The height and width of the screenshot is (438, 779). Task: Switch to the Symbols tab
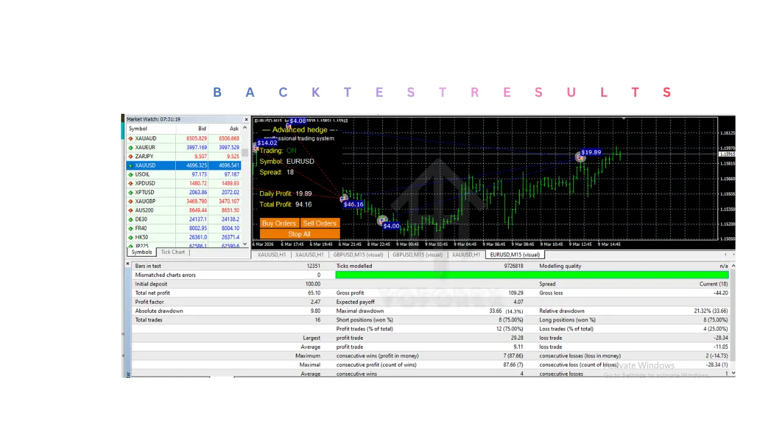click(x=142, y=252)
